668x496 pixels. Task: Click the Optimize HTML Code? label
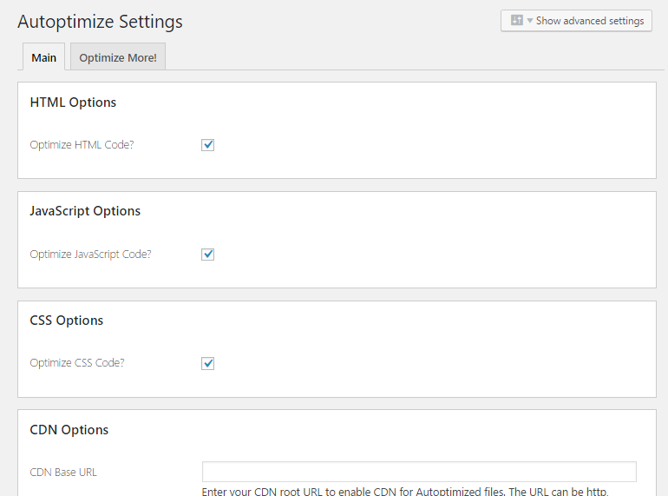pos(82,145)
